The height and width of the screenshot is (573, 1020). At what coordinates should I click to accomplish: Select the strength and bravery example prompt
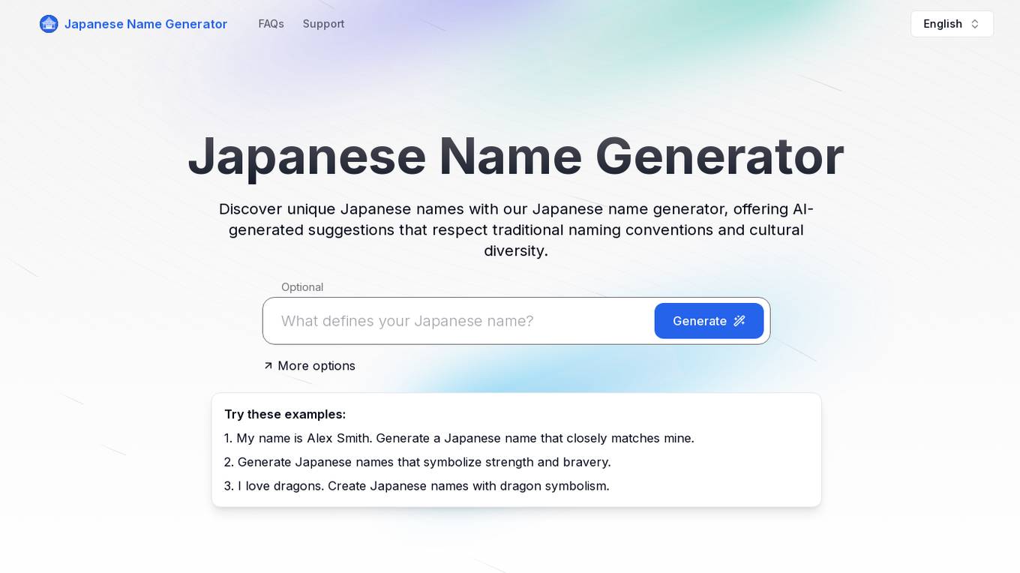[x=418, y=462]
